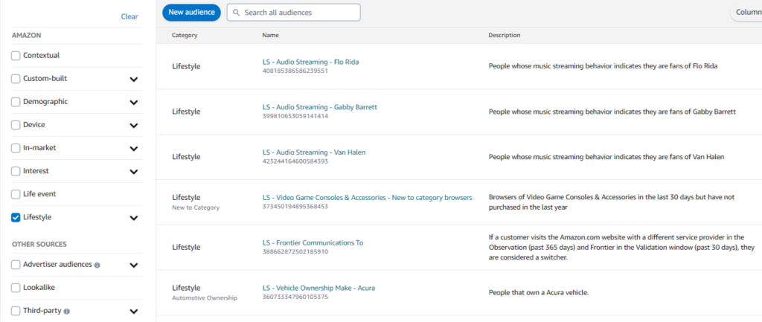Screen dimensions: 762x322
Task: Expand the Custom-built filter chevron
Action: pyautogui.click(x=134, y=80)
